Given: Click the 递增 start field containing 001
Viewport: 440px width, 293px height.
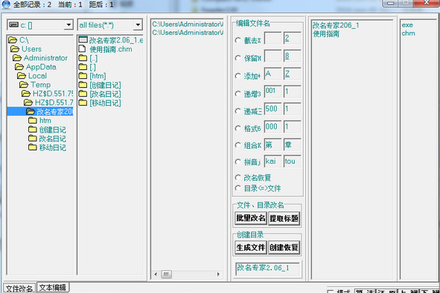Looking at the screenshot, I should [272, 91].
